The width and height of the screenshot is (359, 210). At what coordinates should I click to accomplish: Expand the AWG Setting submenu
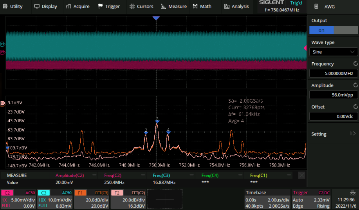click(x=333, y=134)
